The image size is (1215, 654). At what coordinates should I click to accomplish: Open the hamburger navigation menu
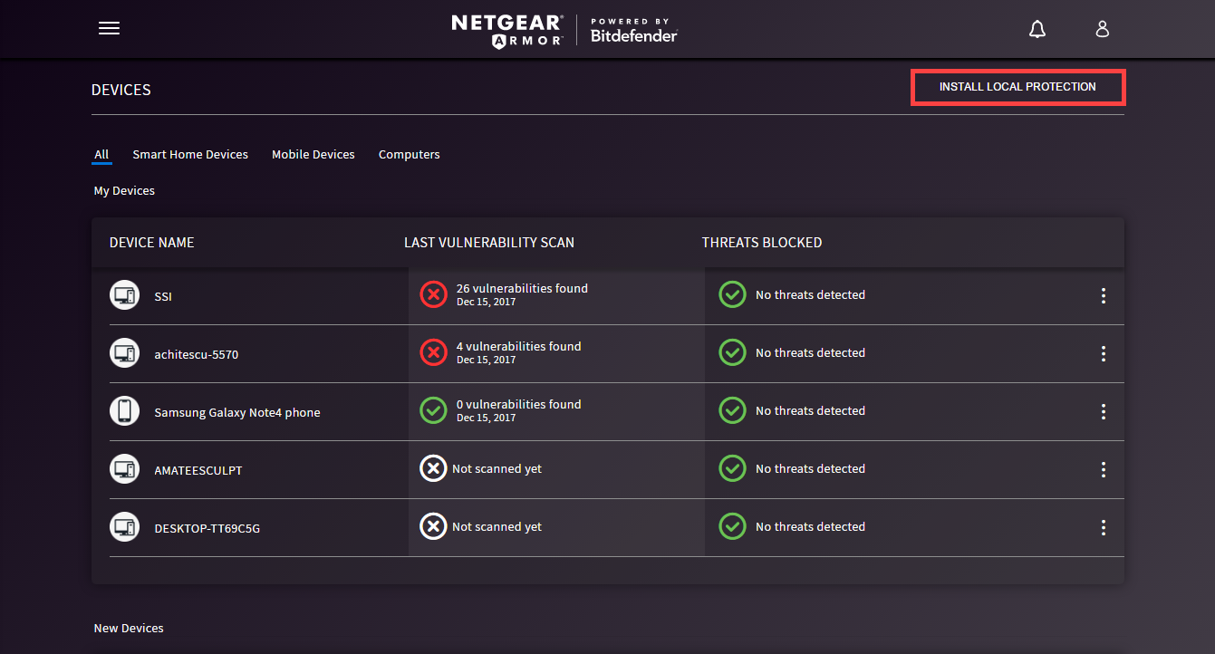(109, 28)
